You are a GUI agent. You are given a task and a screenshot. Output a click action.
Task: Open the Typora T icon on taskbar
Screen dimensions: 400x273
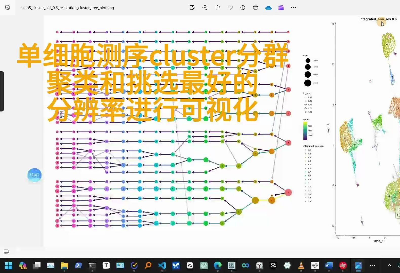[106, 265]
